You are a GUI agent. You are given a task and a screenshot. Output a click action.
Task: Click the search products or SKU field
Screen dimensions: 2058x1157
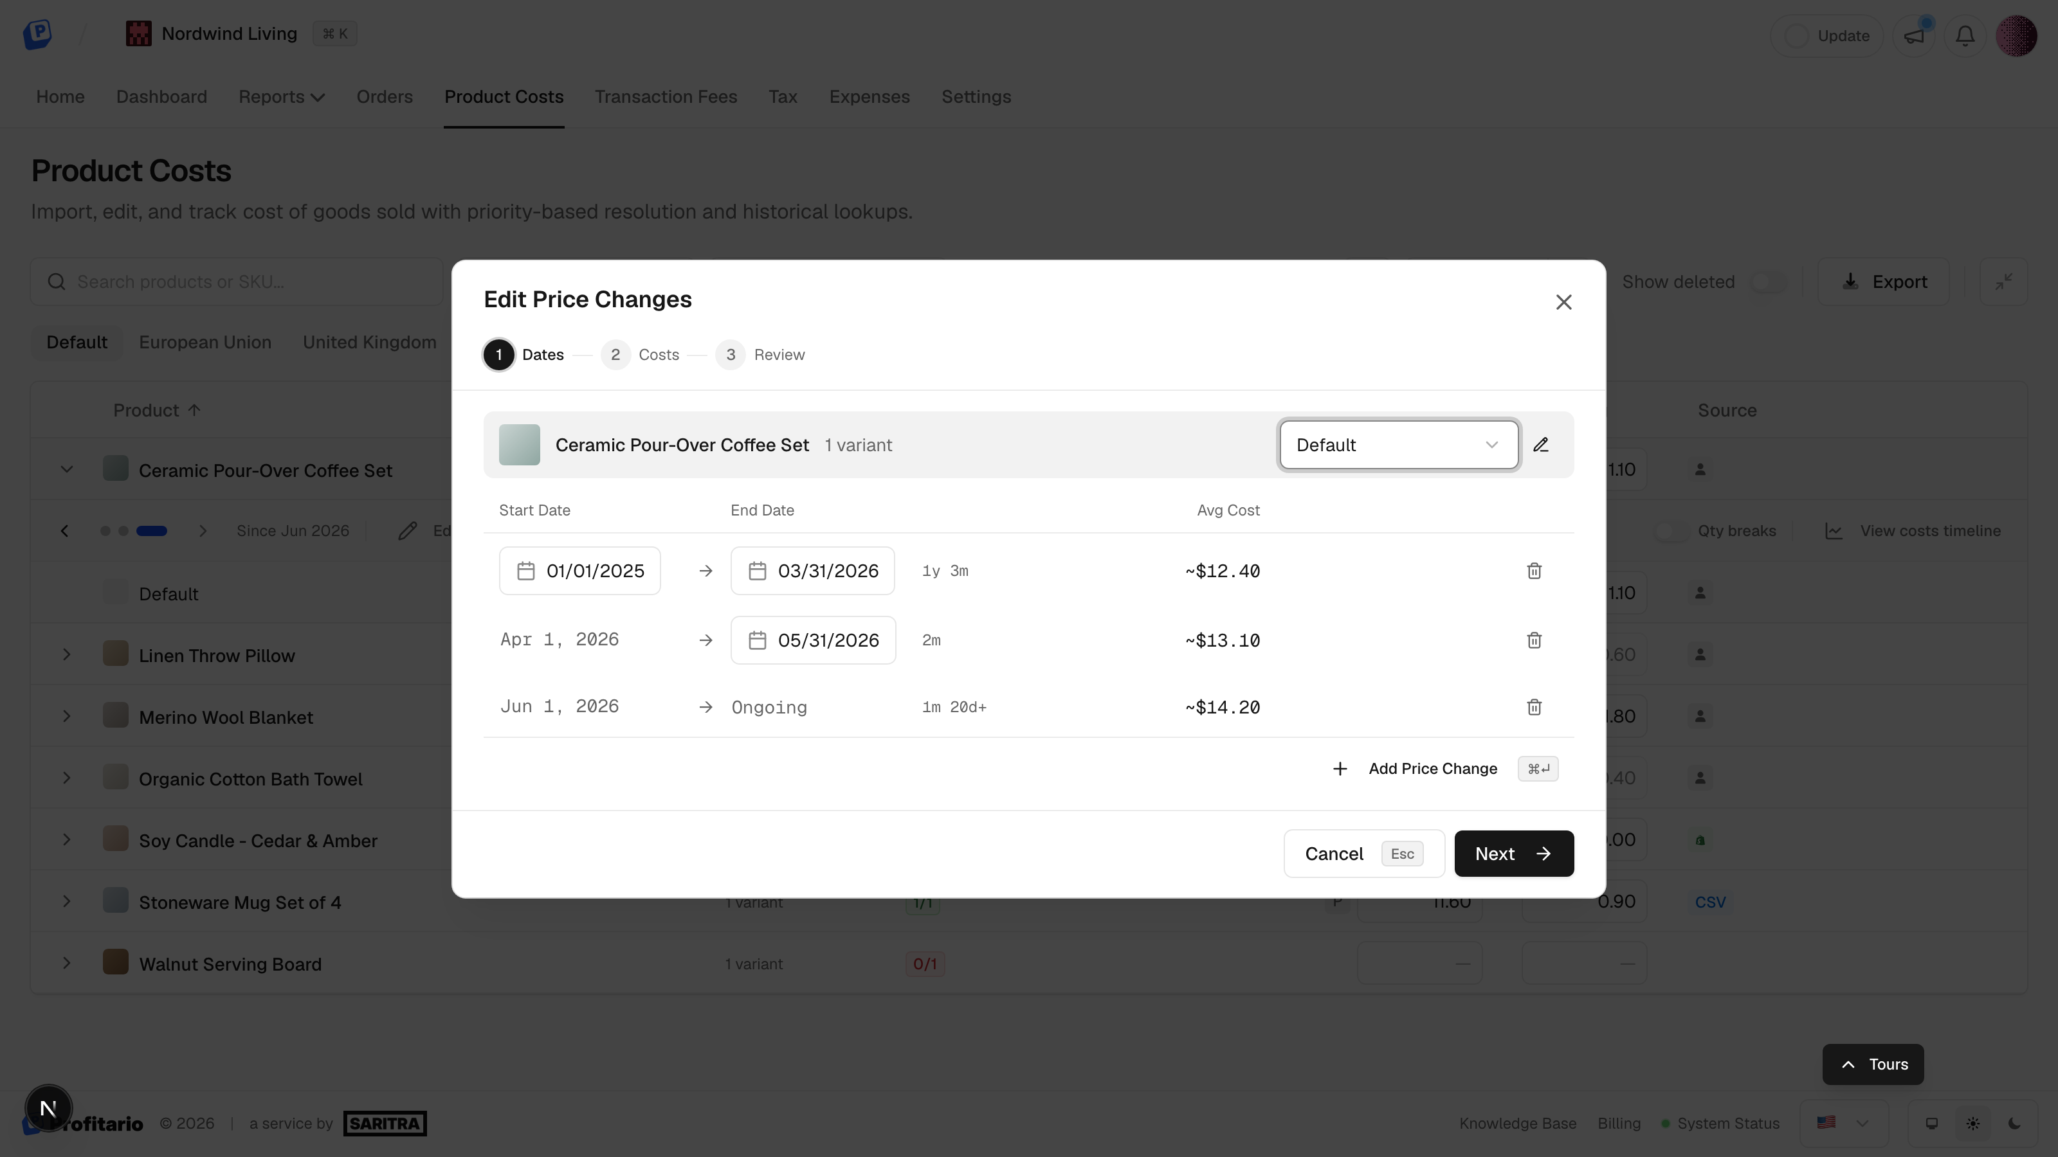[x=237, y=282]
